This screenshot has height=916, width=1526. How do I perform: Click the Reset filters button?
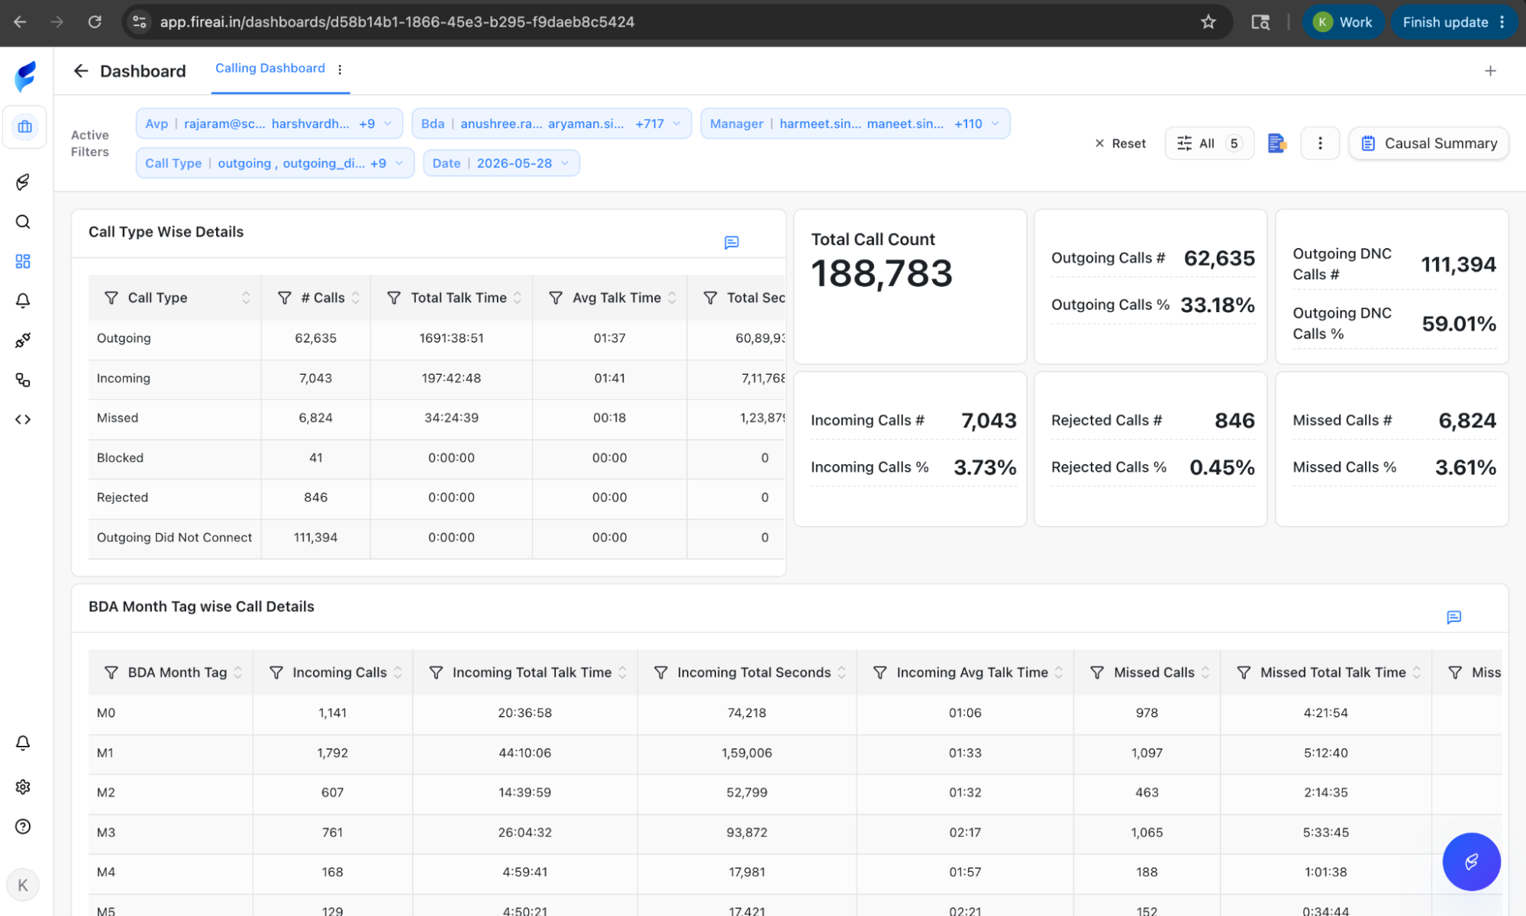pyautogui.click(x=1121, y=144)
